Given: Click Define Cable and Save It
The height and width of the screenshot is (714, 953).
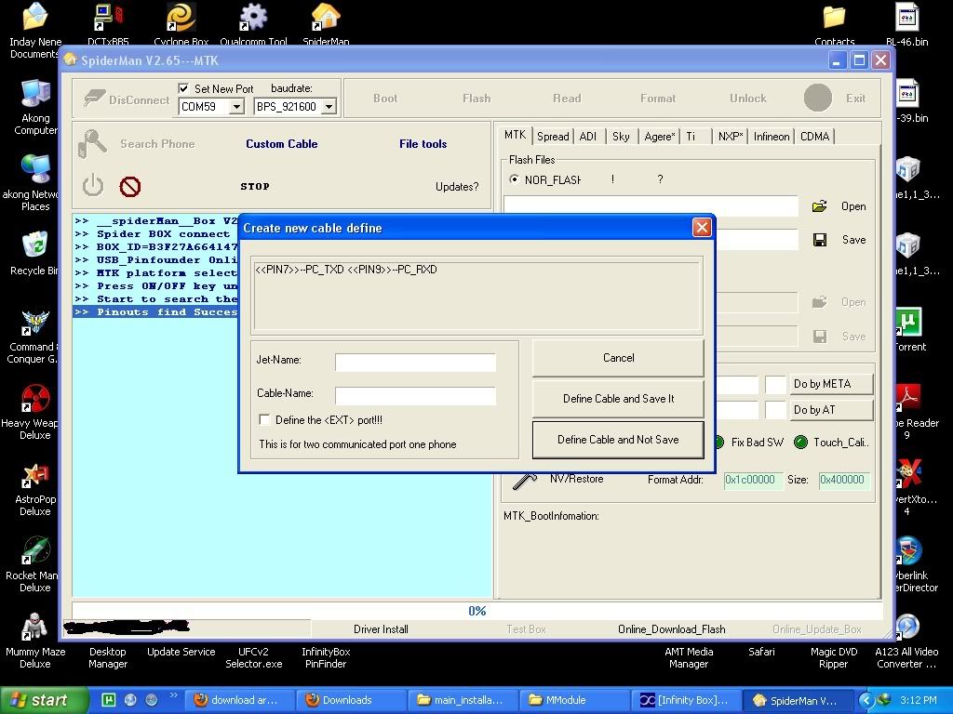Looking at the screenshot, I should click(618, 399).
